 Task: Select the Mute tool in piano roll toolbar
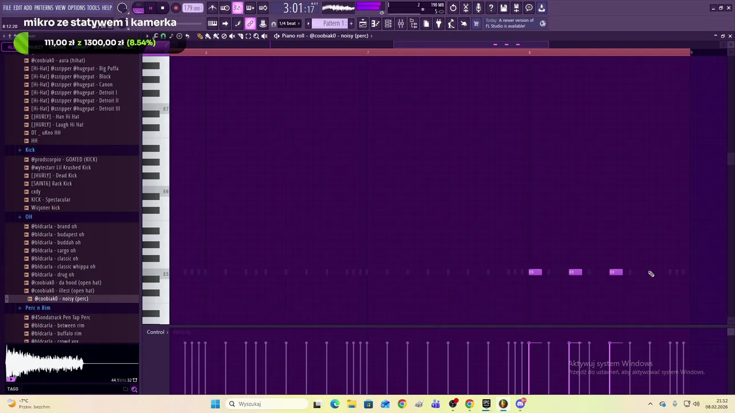[232, 36]
